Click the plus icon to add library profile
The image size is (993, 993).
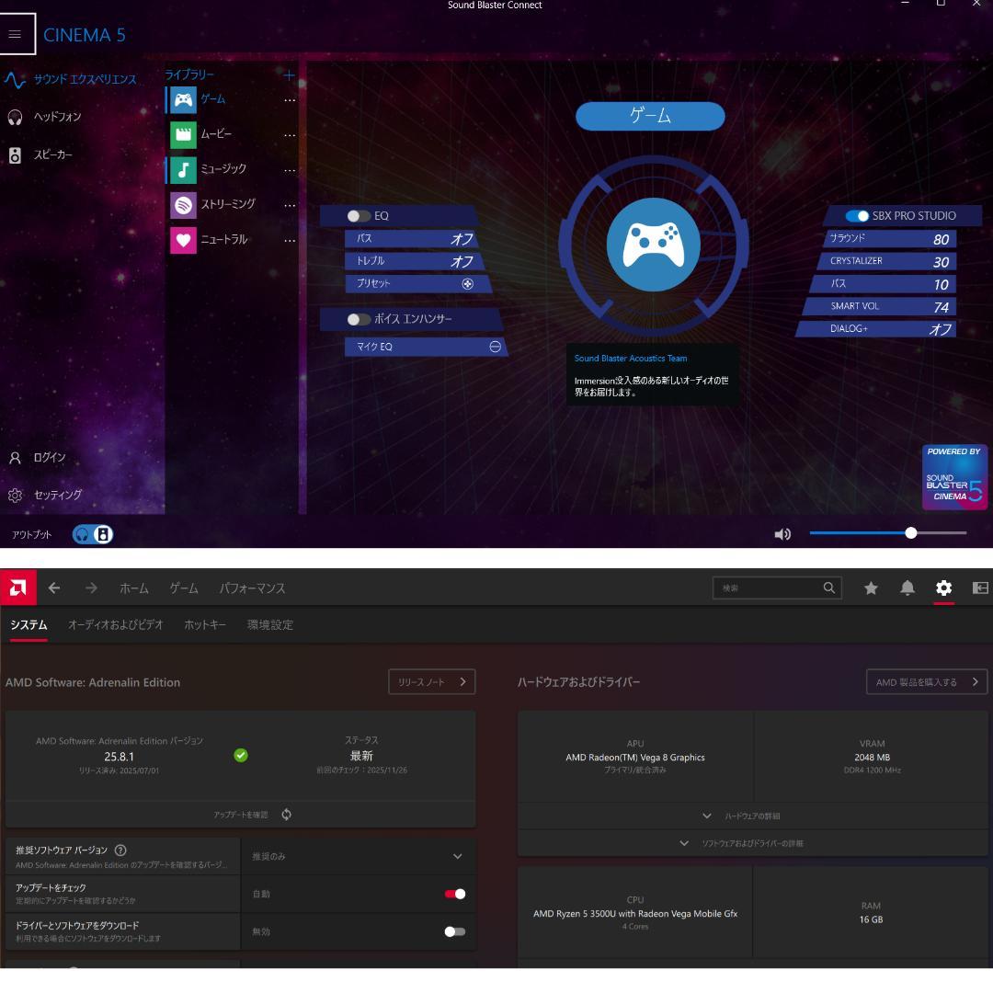(289, 75)
